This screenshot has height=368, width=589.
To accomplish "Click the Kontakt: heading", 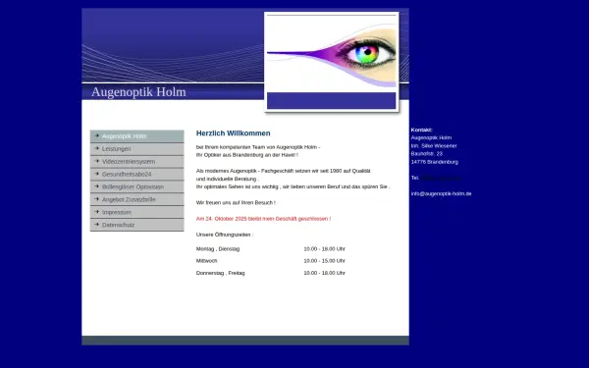I will click(x=421, y=130).
